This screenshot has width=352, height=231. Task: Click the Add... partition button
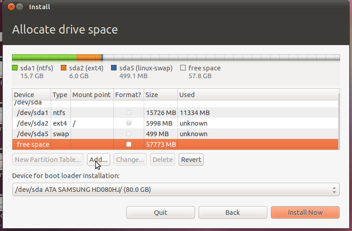click(99, 160)
